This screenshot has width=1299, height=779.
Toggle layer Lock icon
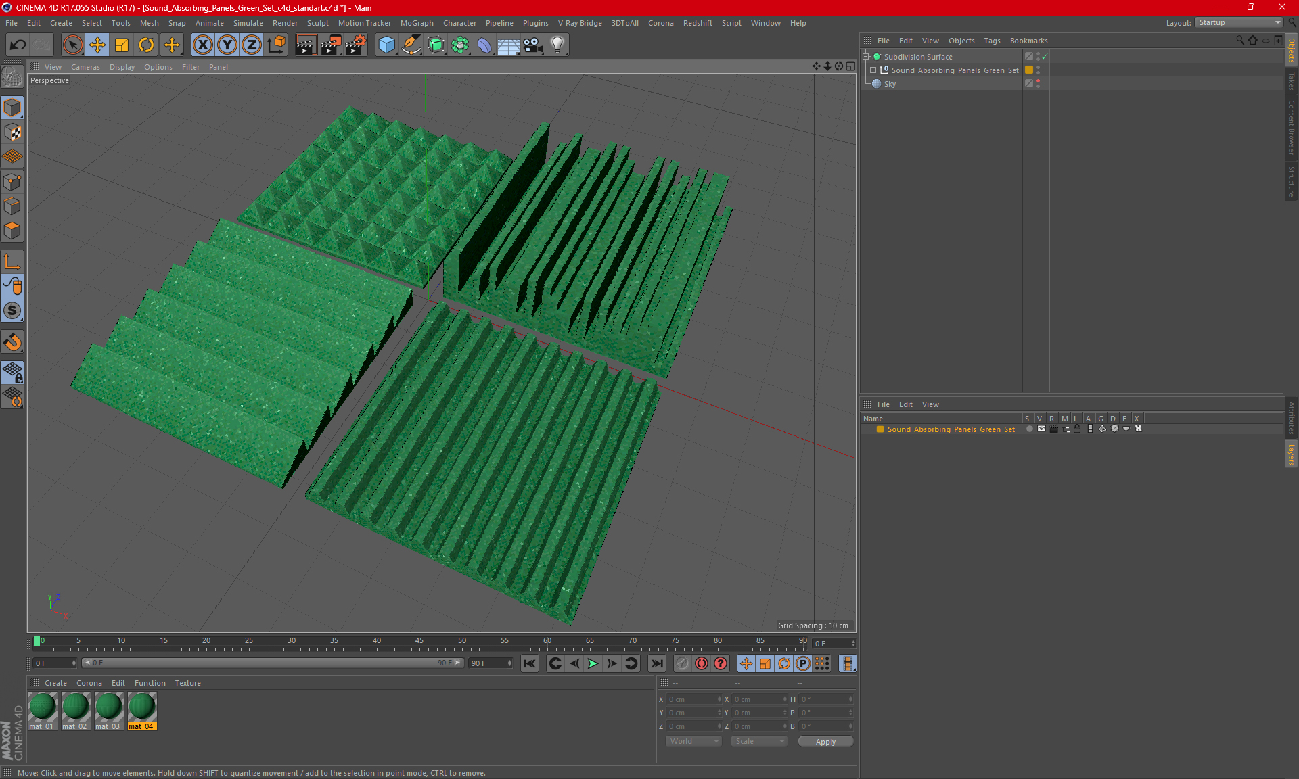point(1078,429)
